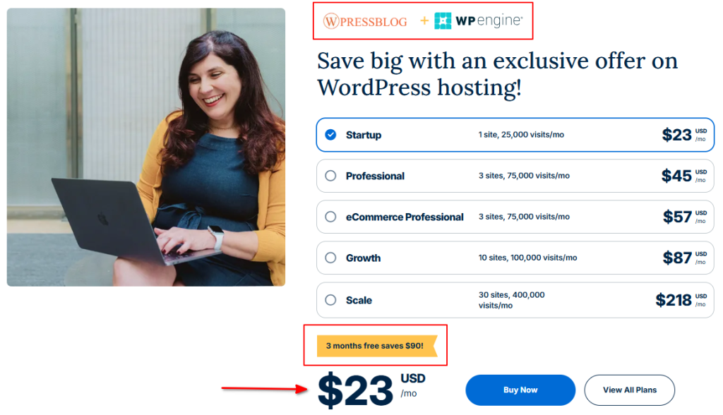
Task: Click the $87 price on Growth plan
Action: point(677,258)
